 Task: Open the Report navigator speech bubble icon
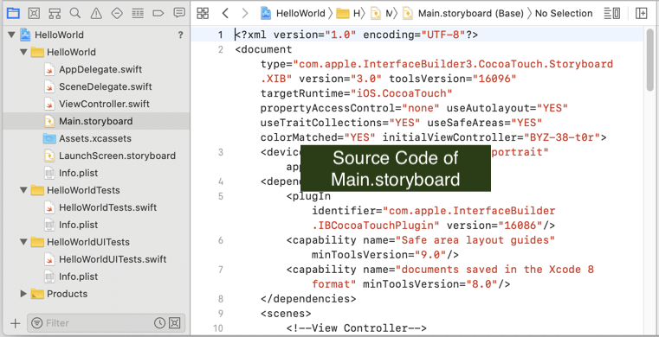pyautogui.click(x=179, y=13)
